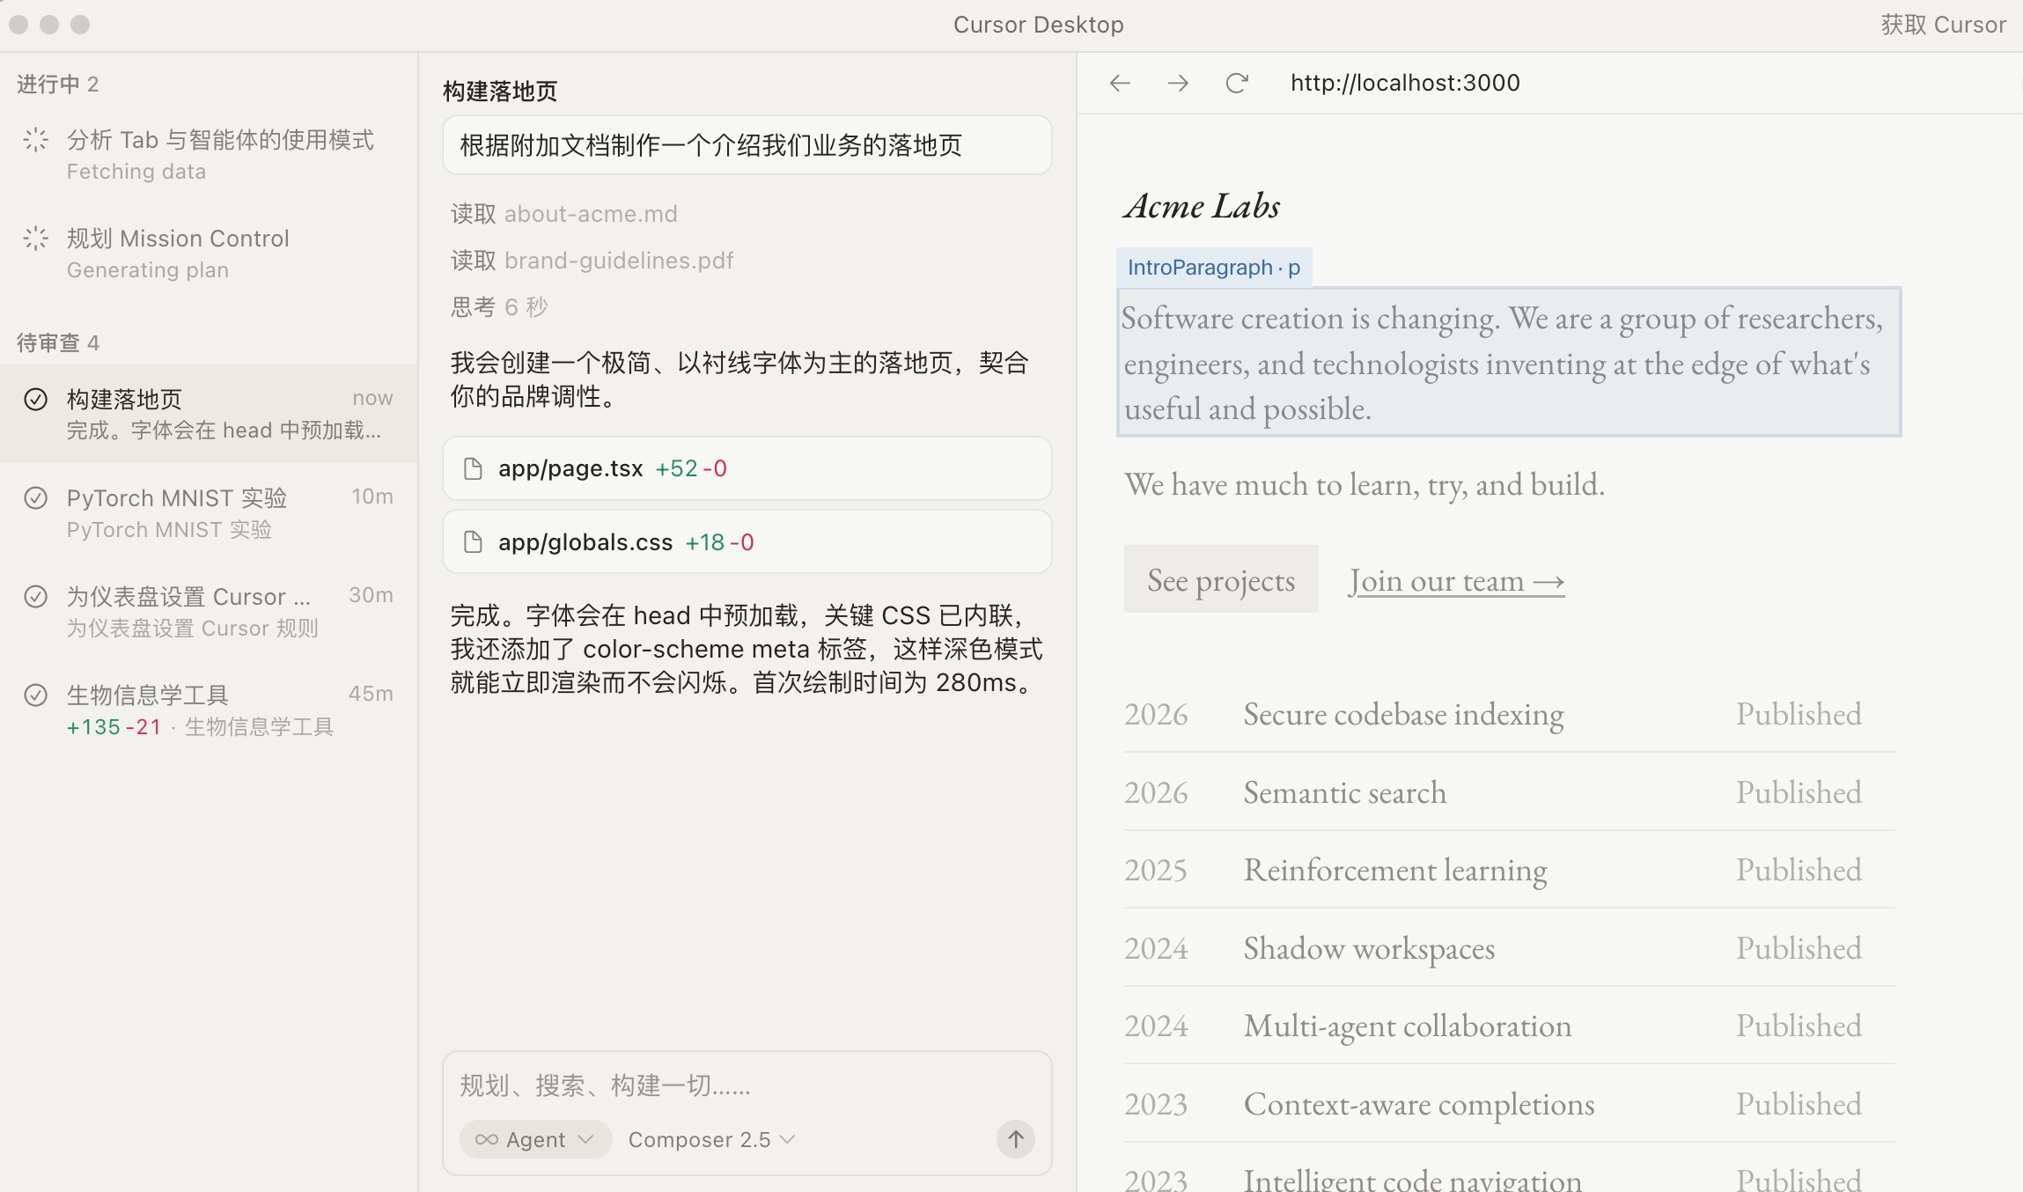Click the Secure codebase indexing row
Screen dimensions: 2023x1192
(x=1509, y=714)
